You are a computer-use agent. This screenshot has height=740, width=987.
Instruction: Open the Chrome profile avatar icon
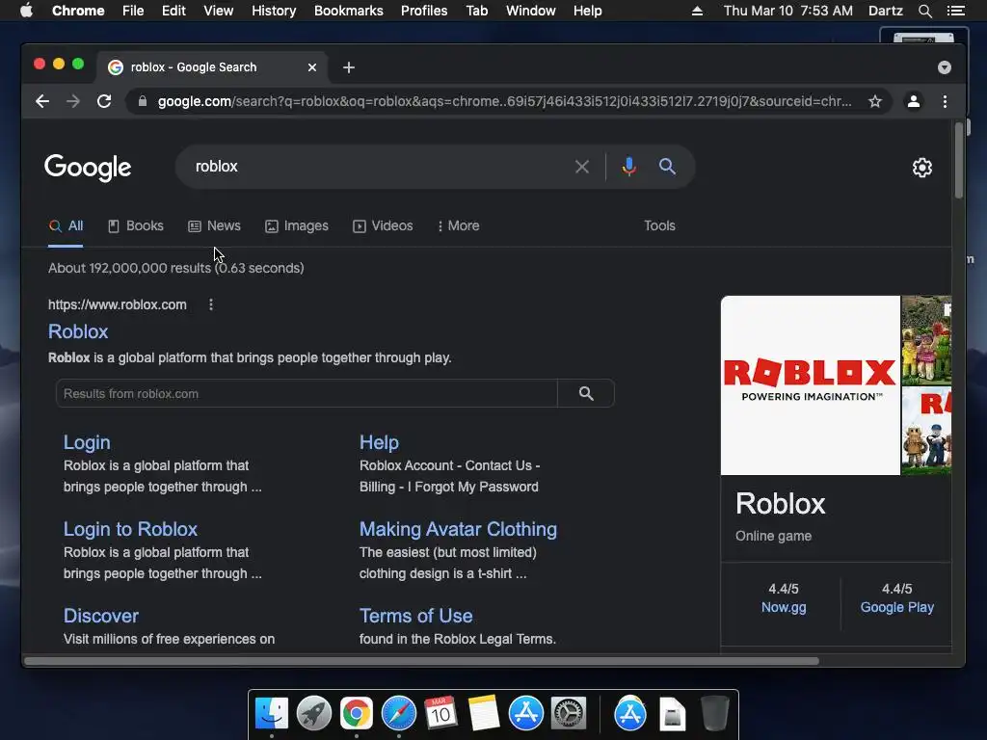(x=914, y=101)
